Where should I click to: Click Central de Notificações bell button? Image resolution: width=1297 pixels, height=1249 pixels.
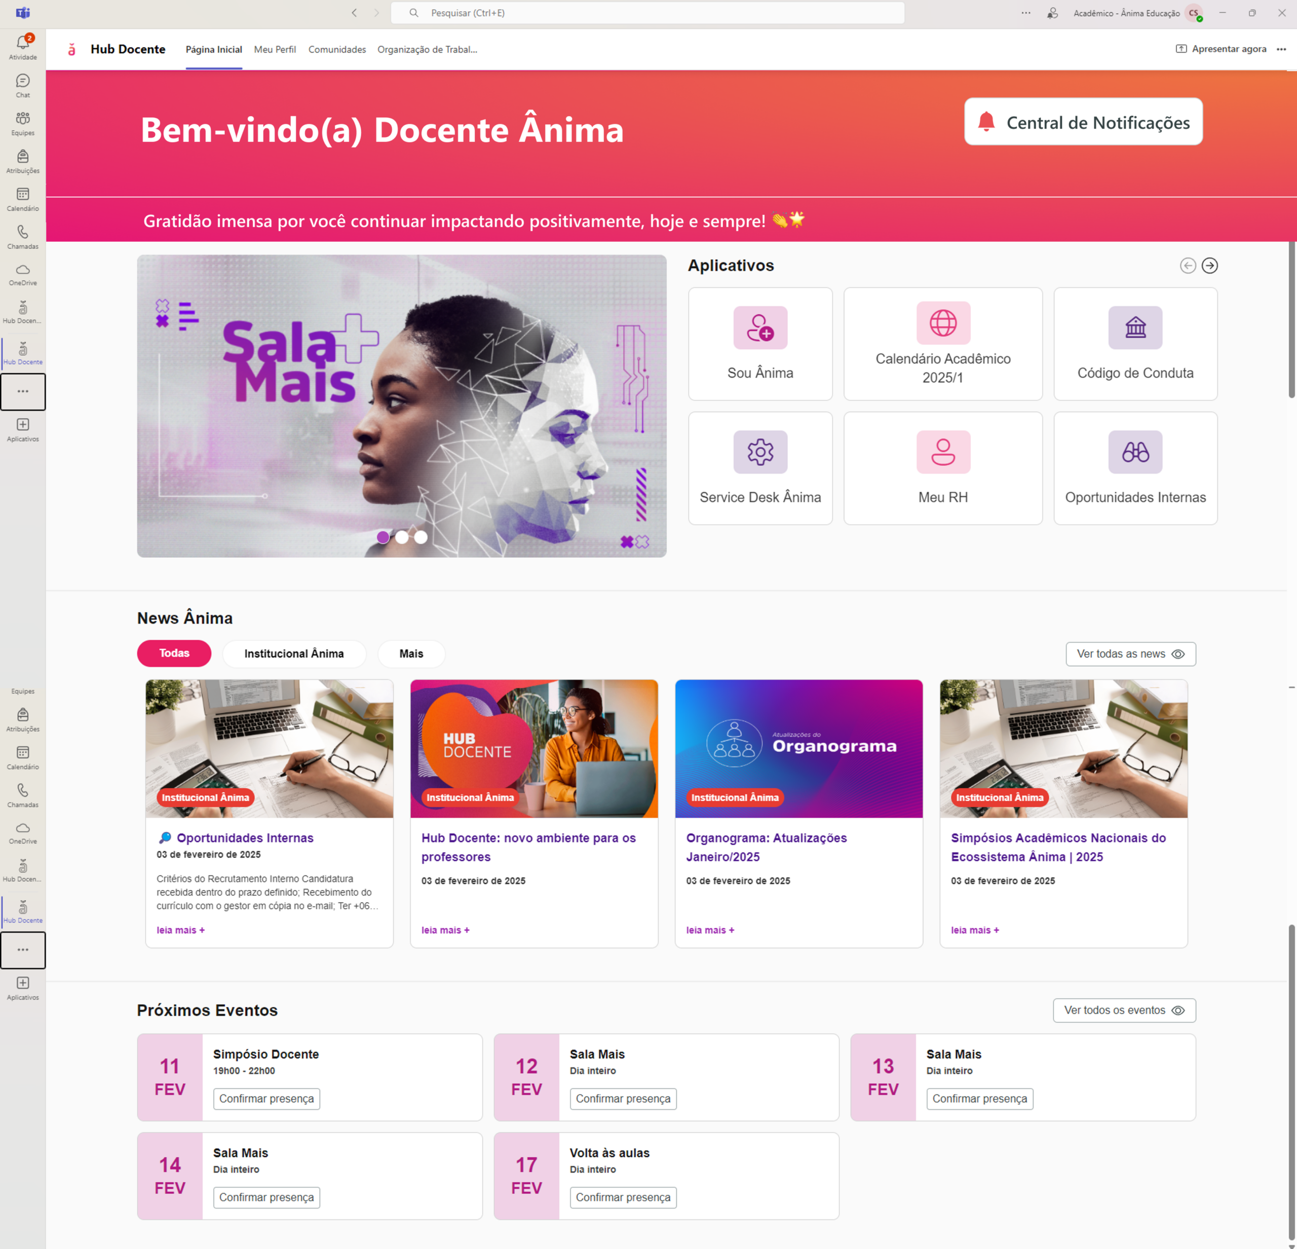pos(1083,122)
